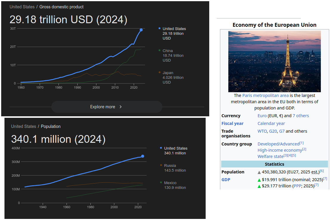The height and width of the screenshot is (221, 331).
Task: Click citation [2] after High-income economy
Action: tap(304, 149)
